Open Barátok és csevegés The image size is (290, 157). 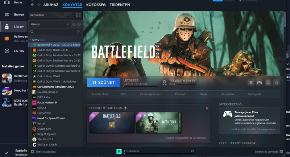[x=269, y=152]
